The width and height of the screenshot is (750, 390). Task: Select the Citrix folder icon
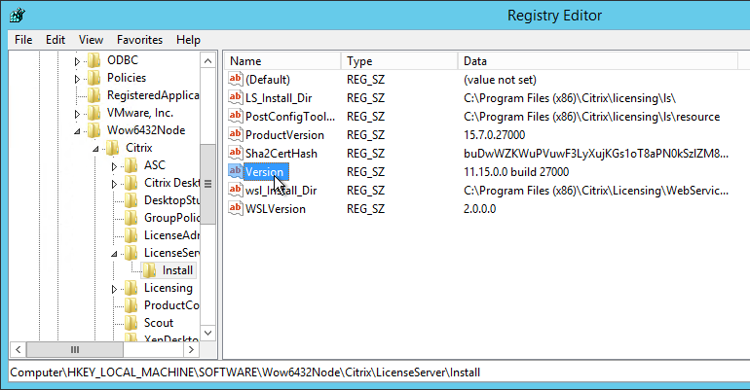pyautogui.click(x=113, y=148)
